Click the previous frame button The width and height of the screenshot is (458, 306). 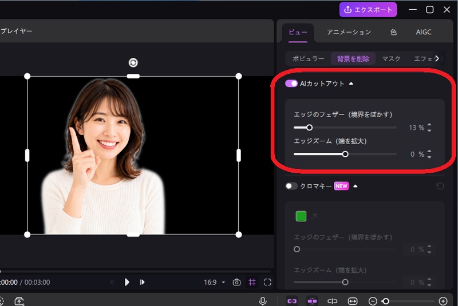tap(112, 282)
